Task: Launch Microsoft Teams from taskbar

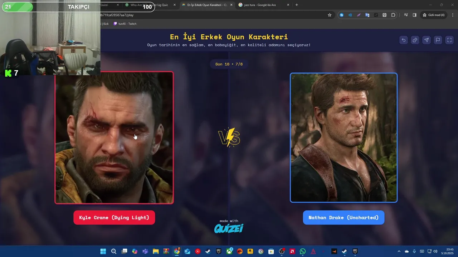Action: point(145,251)
